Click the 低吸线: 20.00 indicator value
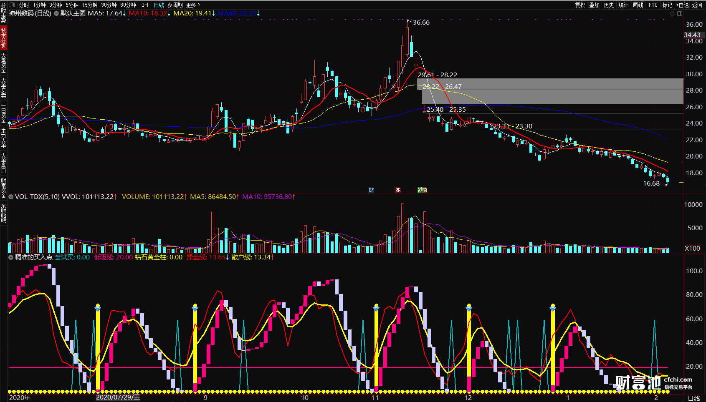 (113, 257)
